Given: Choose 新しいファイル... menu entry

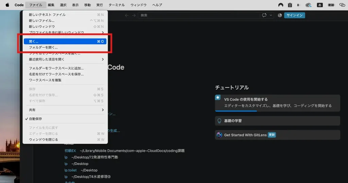Looking at the screenshot, I should (65, 21).
